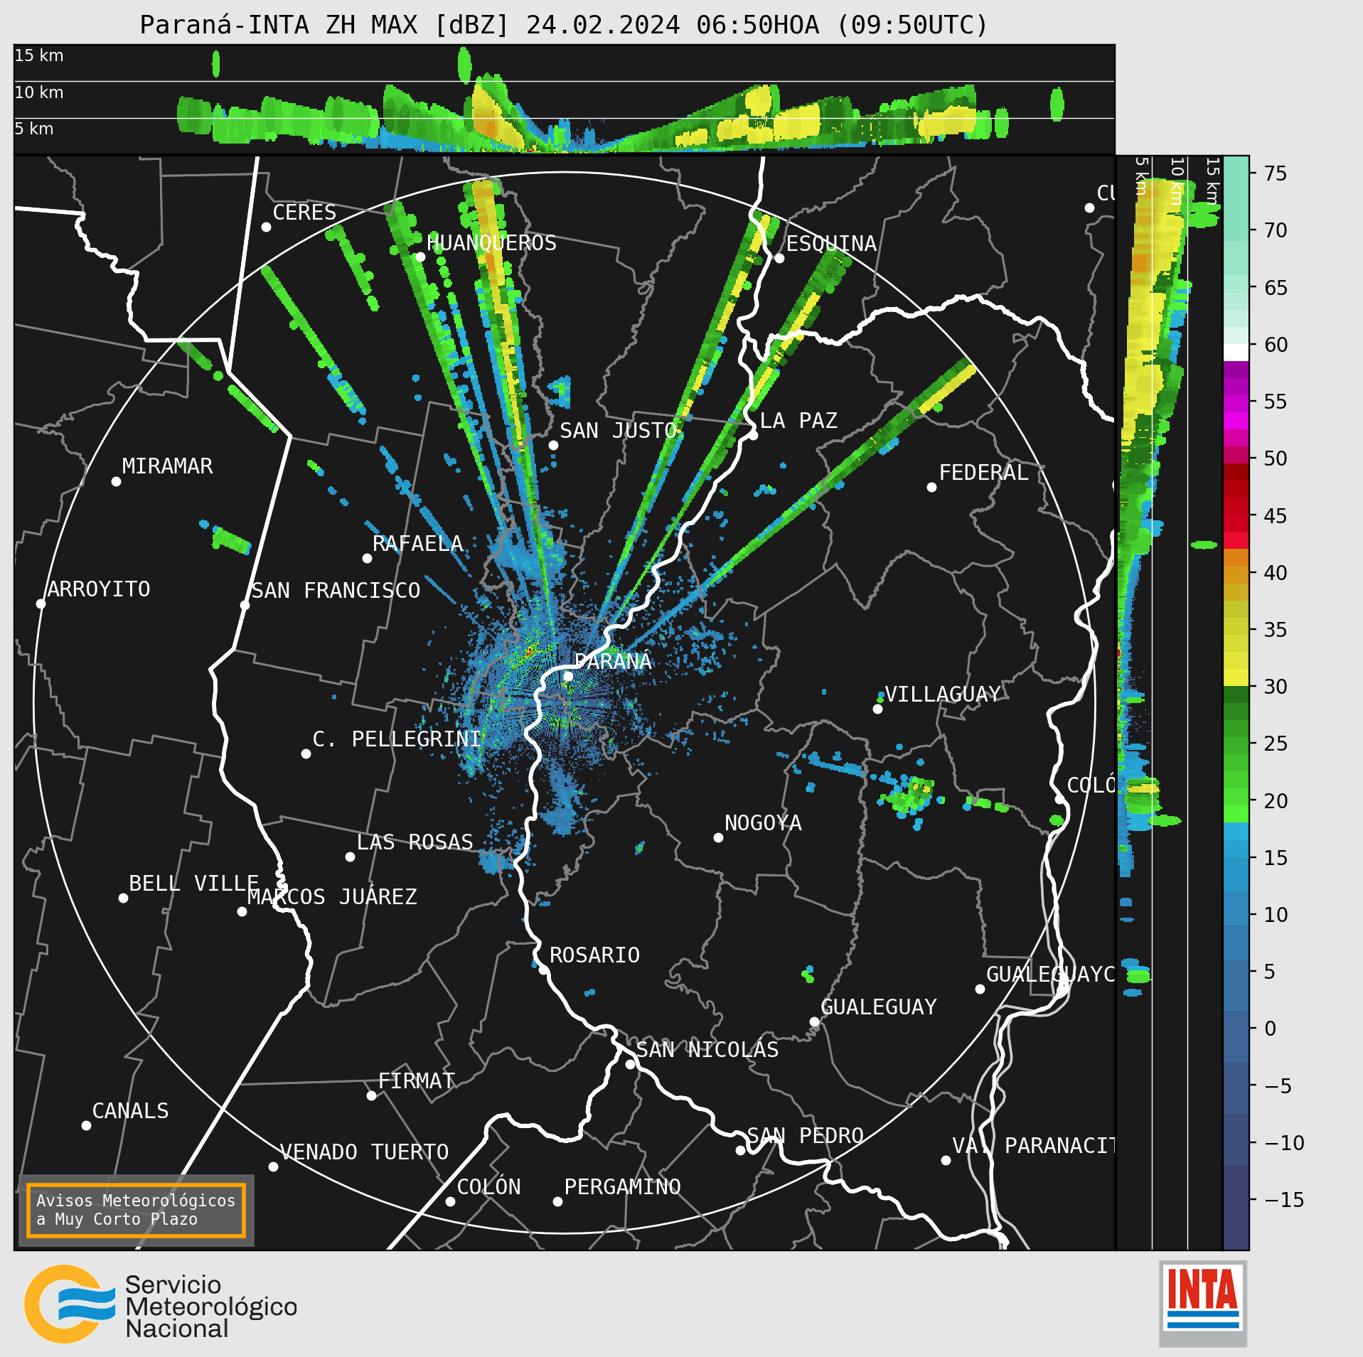Viewport: 1363px width, 1357px height.
Task: Click the PERGAMINO city label
Action: [x=622, y=1187]
